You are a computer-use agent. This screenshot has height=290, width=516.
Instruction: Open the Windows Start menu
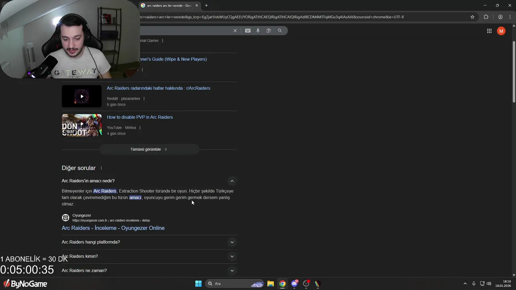click(198, 284)
